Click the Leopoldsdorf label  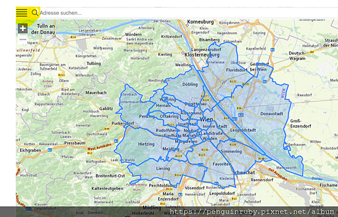click(x=222, y=193)
